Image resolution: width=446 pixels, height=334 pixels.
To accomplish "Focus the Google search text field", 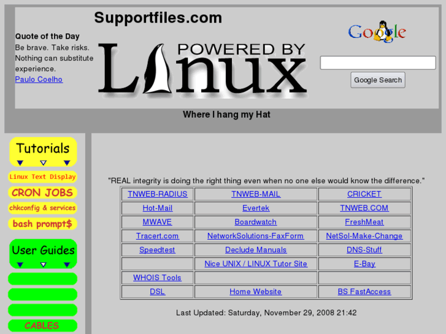I will point(378,63).
